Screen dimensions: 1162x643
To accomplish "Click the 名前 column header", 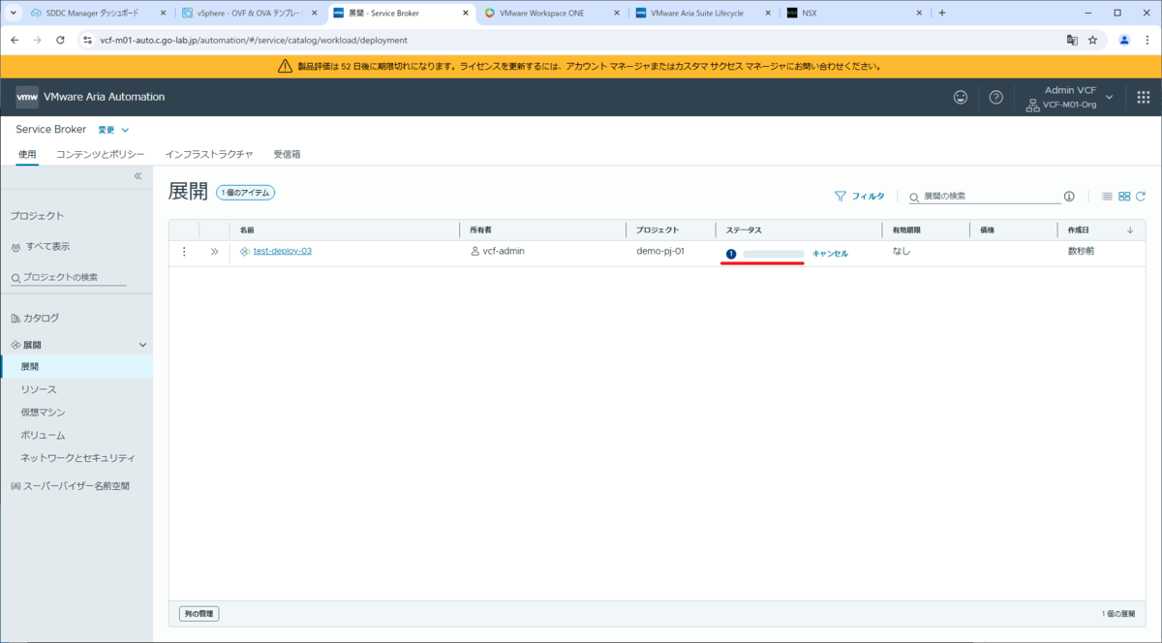I will [247, 230].
